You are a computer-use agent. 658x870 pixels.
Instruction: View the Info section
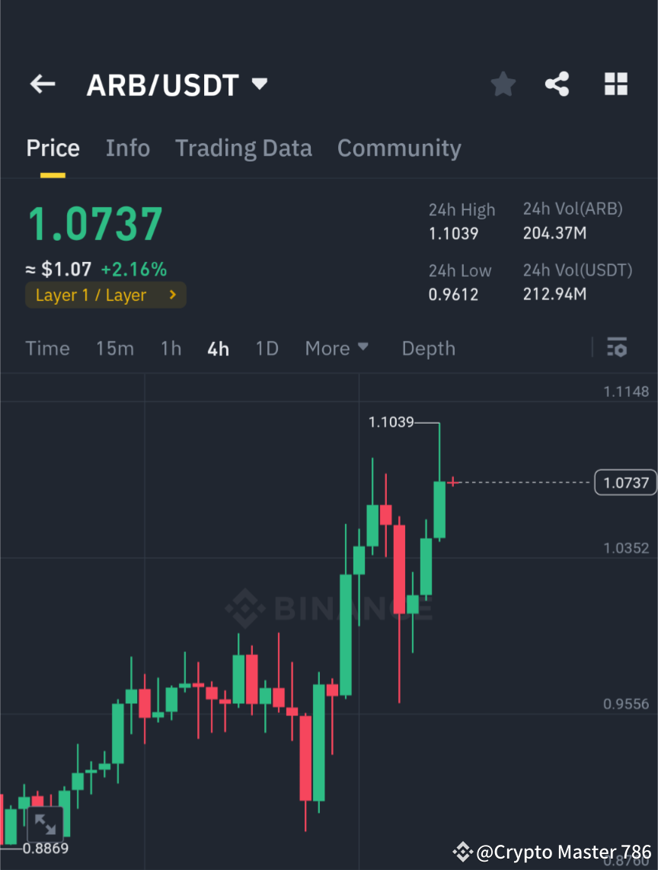(x=128, y=148)
